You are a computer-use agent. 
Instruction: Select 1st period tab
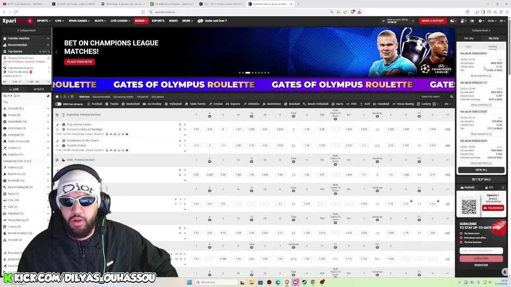[142, 97]
